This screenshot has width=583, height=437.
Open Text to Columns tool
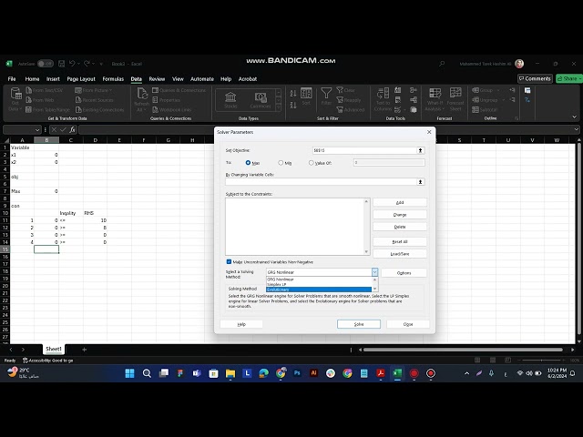(x=383, y=99)
